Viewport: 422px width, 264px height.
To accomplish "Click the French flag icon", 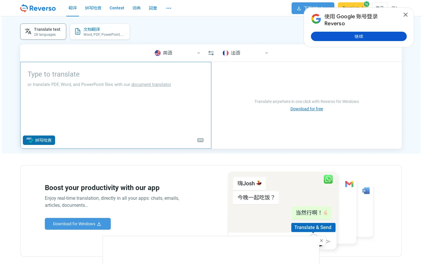I will (226, 53).
